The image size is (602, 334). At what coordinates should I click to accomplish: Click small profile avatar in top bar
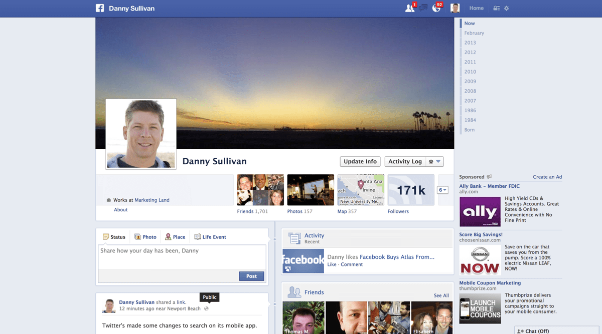(x=455, y=8)
